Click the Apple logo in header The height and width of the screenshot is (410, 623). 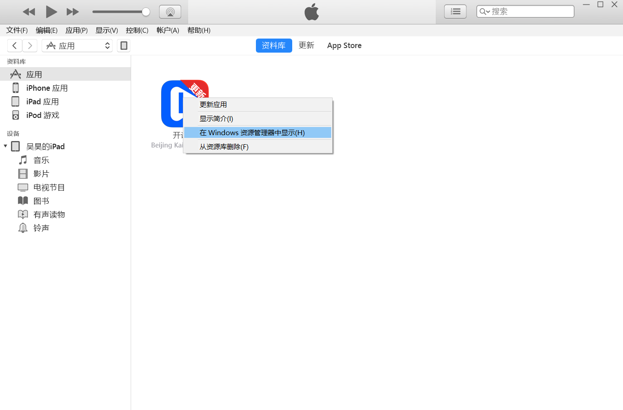point(312,12)
